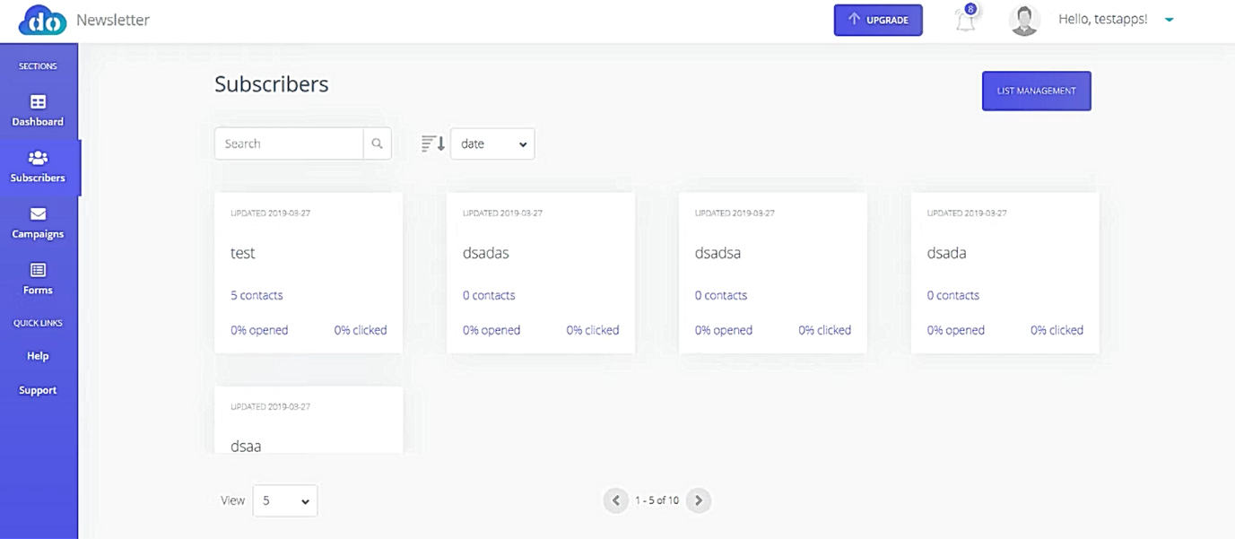Expand the user account menu arrow
The image size is (1235, 539).
pyautogui.click(x=1170, y=20)
